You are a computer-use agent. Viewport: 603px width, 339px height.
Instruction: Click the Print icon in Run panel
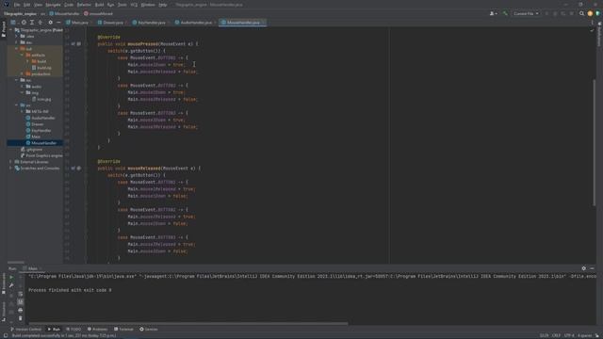21,310
